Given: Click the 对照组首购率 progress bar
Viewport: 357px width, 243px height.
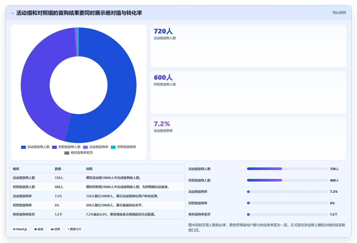Looking at the screenshot, I should pos(287,203).
